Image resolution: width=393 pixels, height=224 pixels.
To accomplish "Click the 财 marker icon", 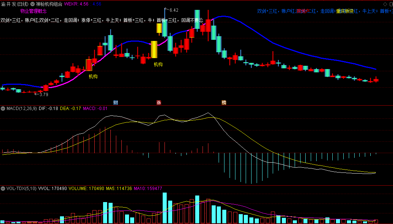I will tap(116, 102).
